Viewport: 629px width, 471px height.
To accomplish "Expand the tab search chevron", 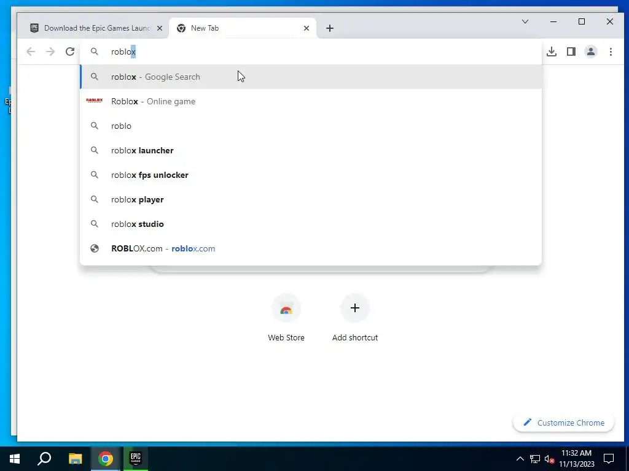I will 525,21.
